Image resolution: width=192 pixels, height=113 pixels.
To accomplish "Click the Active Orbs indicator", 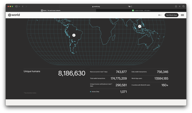I will coord(95,92).
